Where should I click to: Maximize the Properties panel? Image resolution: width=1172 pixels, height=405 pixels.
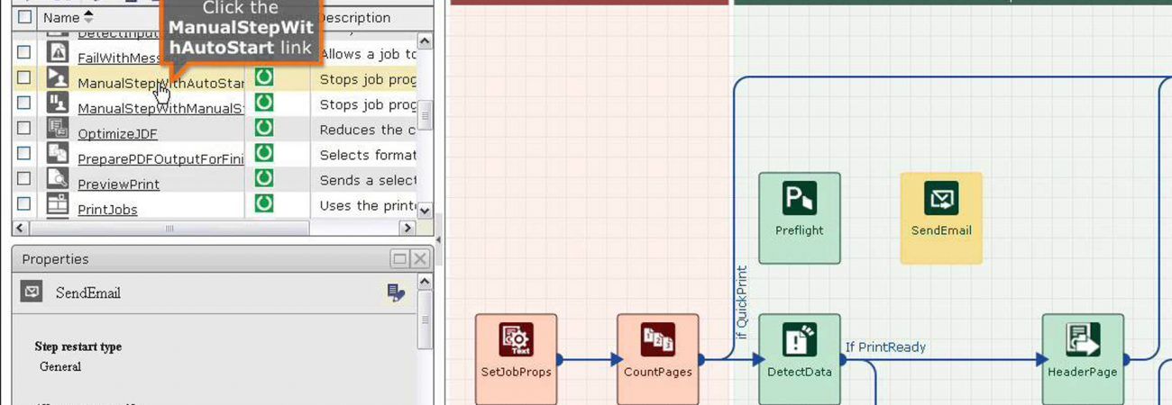399,259
